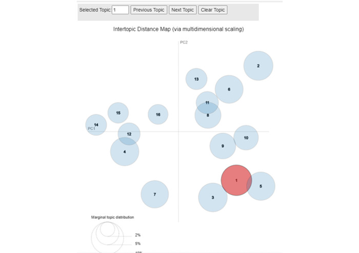Click the Next Topic button
Image resolution: width=359 pixels, height=253 pixels.
[x=183, y=10]
